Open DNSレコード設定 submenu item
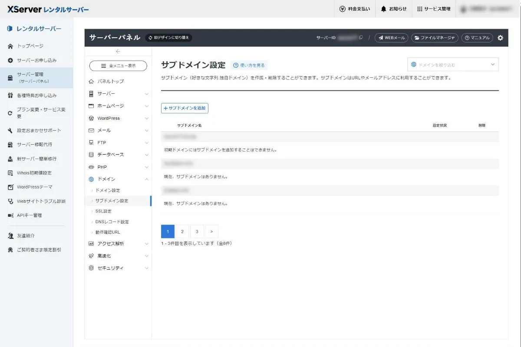 112,222
